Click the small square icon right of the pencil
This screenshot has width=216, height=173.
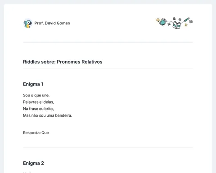pos(191,22)
